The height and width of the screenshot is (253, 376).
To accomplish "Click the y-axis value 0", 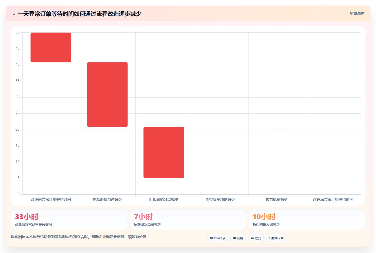I will coord(19,194).
